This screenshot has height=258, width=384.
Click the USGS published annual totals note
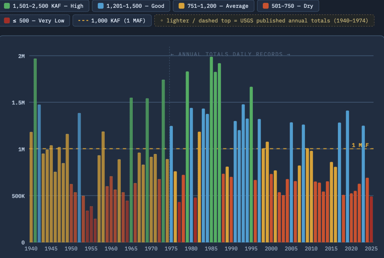coord(264,21)
